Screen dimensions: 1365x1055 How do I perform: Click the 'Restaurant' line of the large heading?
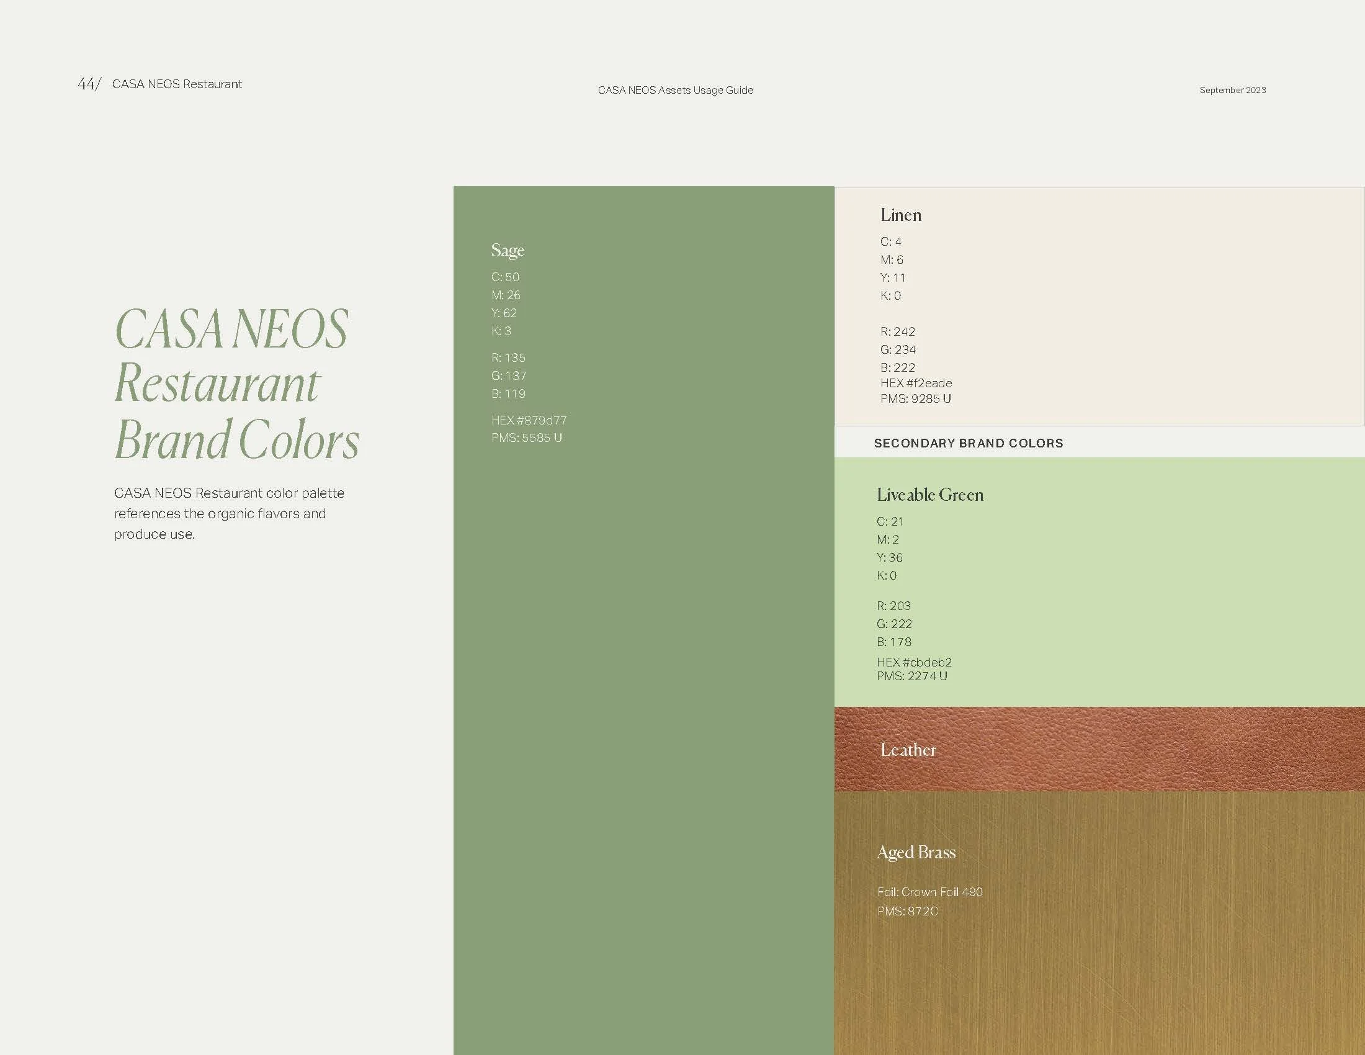[x=217, y=383]
